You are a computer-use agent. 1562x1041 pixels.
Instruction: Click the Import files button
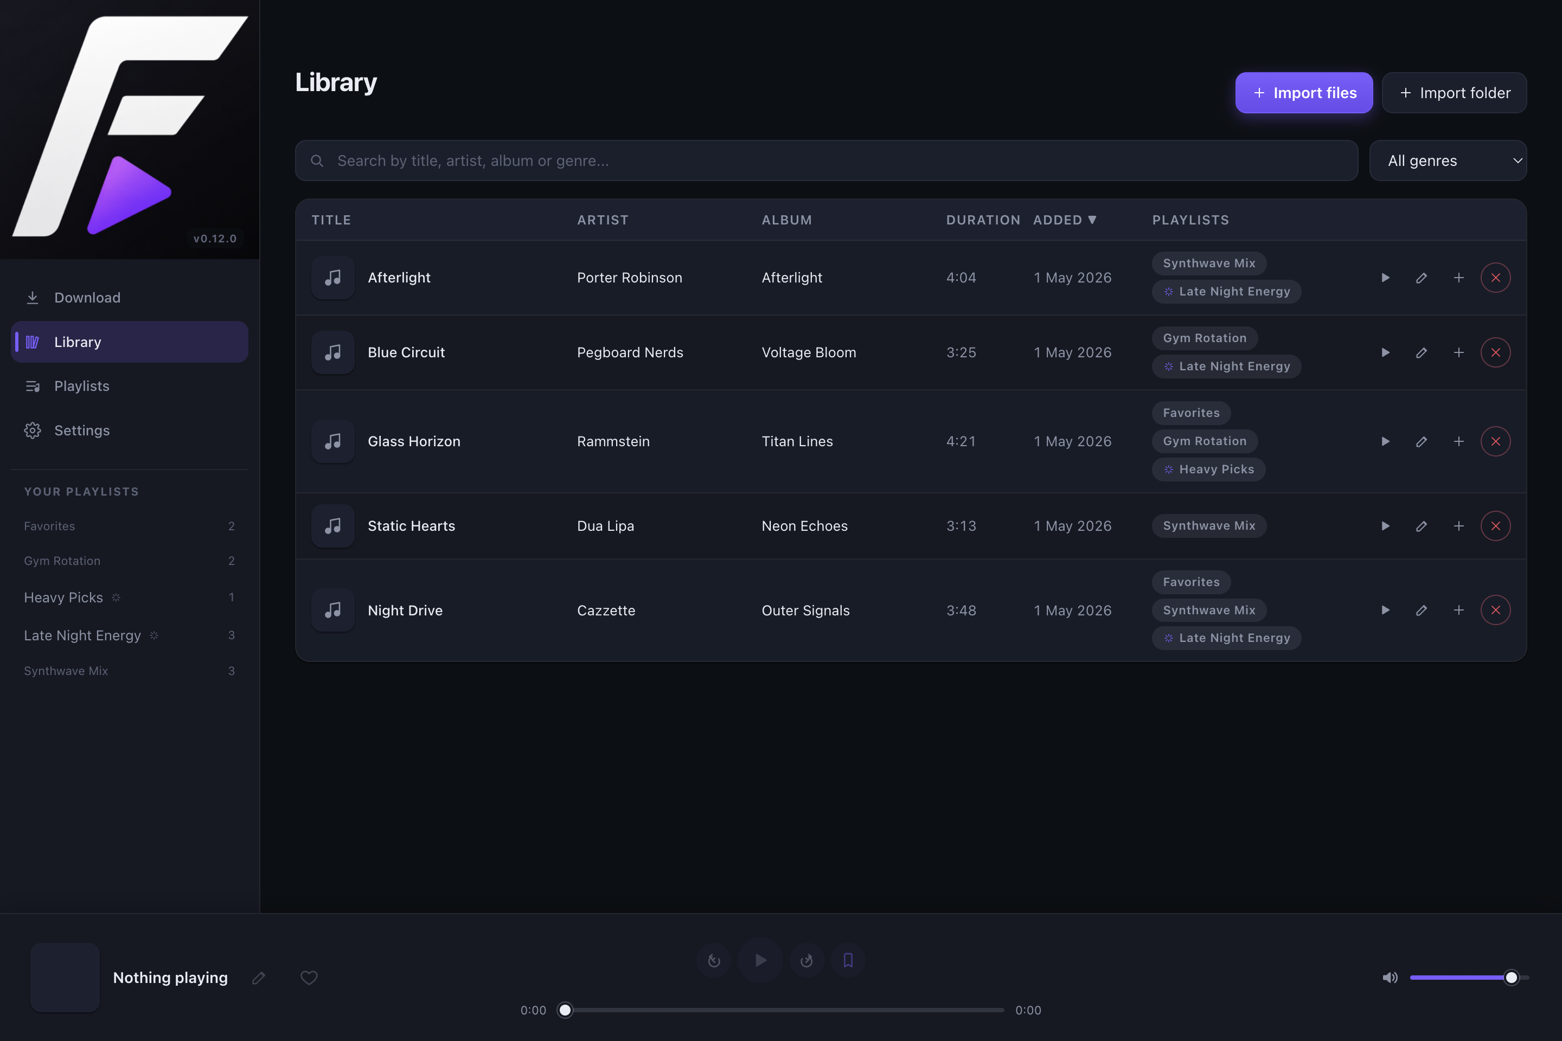coord(1304,93)
